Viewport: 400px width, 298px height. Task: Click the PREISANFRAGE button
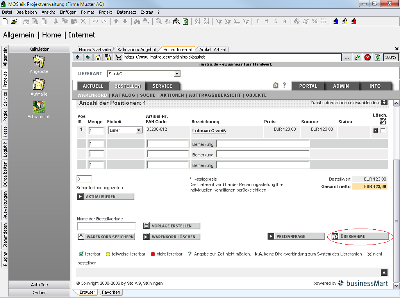tap(296, 236)
